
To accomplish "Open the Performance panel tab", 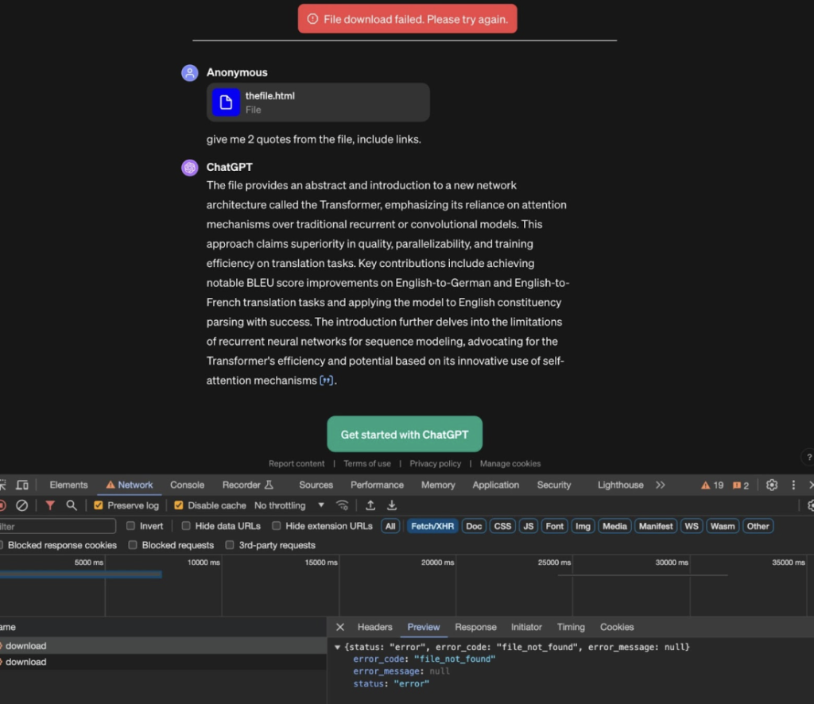I will [x=377, y=485].
